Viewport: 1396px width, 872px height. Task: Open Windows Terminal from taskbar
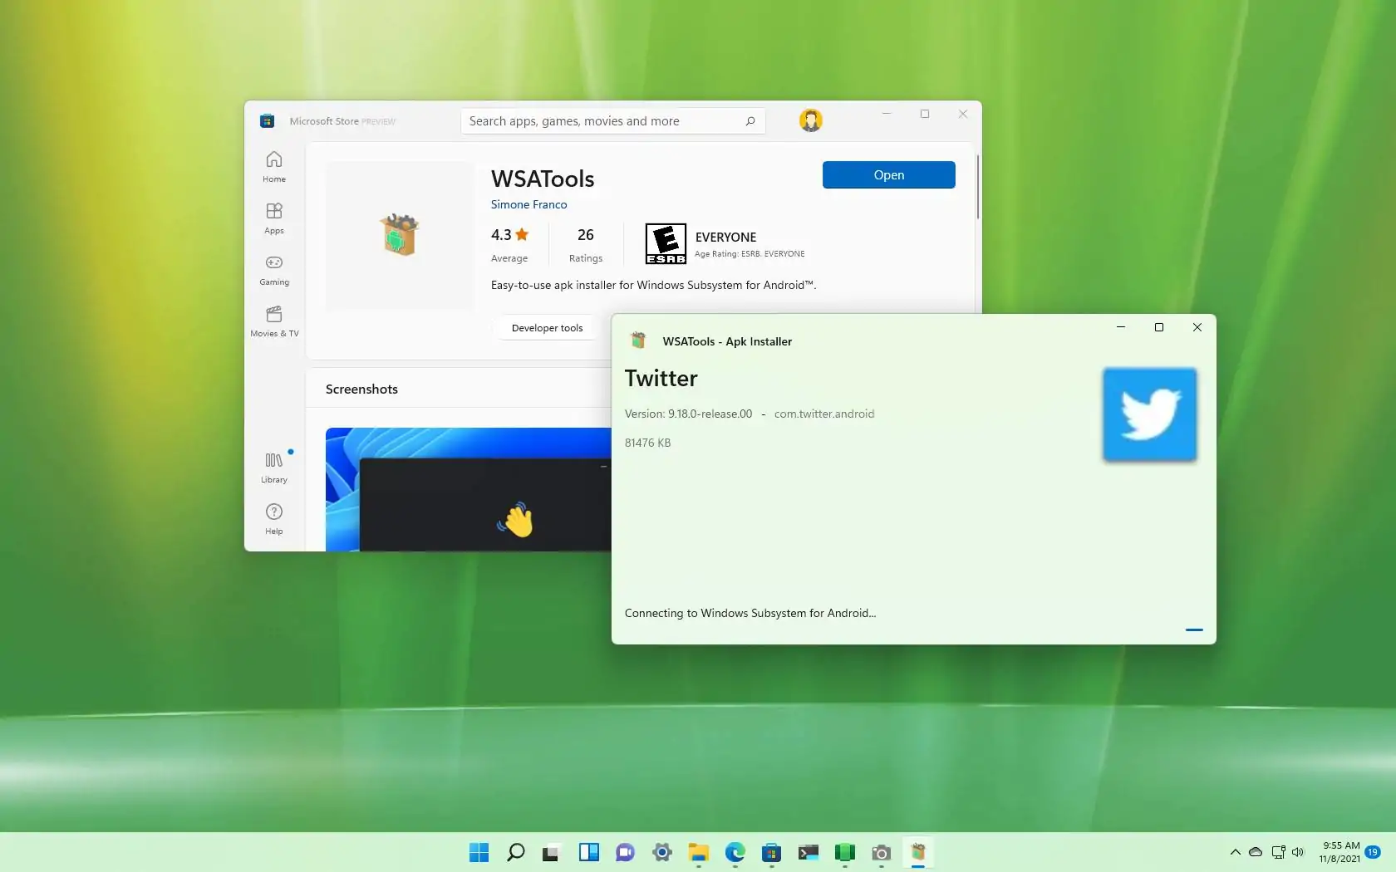(x=809, y=852)
